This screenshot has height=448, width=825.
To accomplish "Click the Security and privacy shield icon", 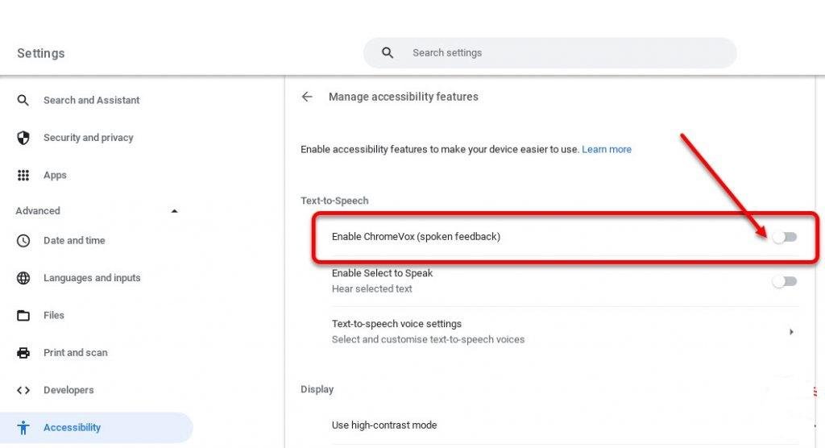I will coord(23,138).
